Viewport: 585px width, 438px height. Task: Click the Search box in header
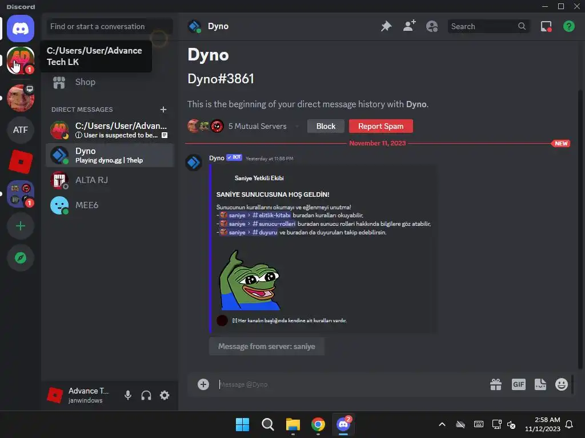(x=488, y=26)
